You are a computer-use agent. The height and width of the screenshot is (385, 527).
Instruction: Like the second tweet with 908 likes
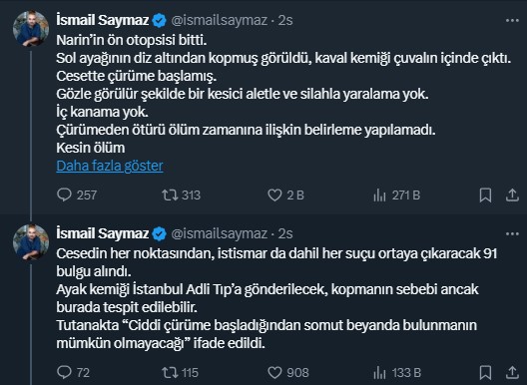pyautogui.click(x=288, y=372)
